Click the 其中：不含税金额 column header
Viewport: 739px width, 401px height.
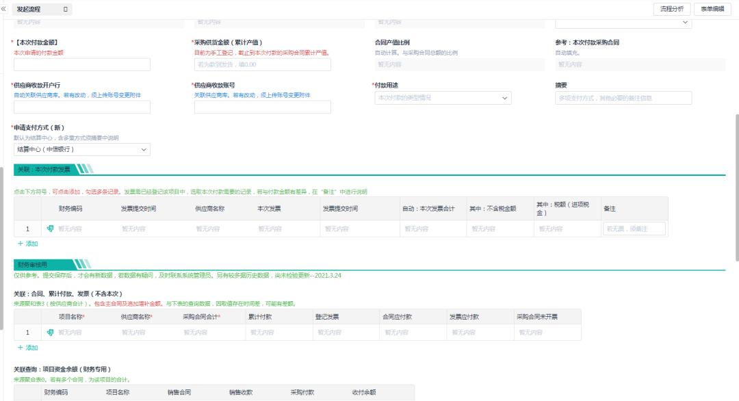pyautogui.click(x=493, y=208)
